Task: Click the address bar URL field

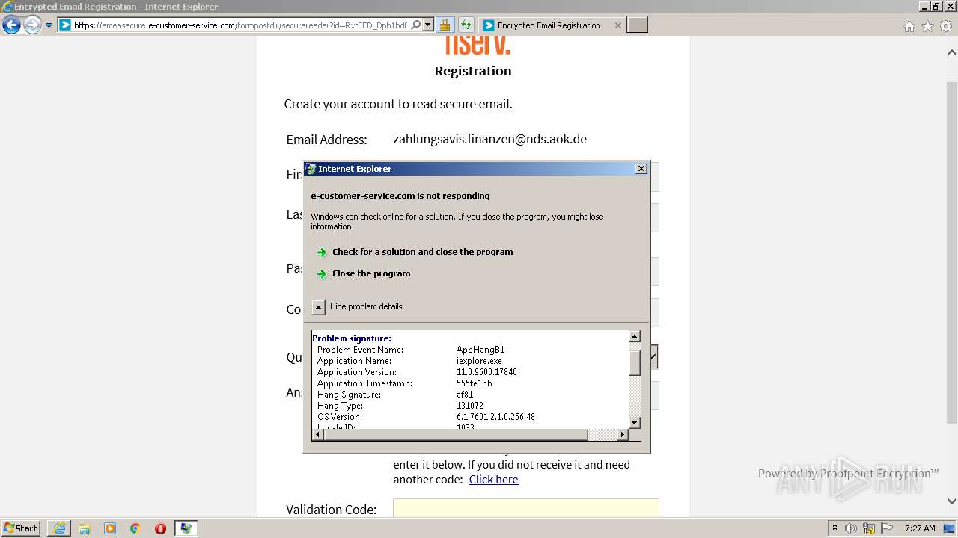Action: (x=240, y=25)
